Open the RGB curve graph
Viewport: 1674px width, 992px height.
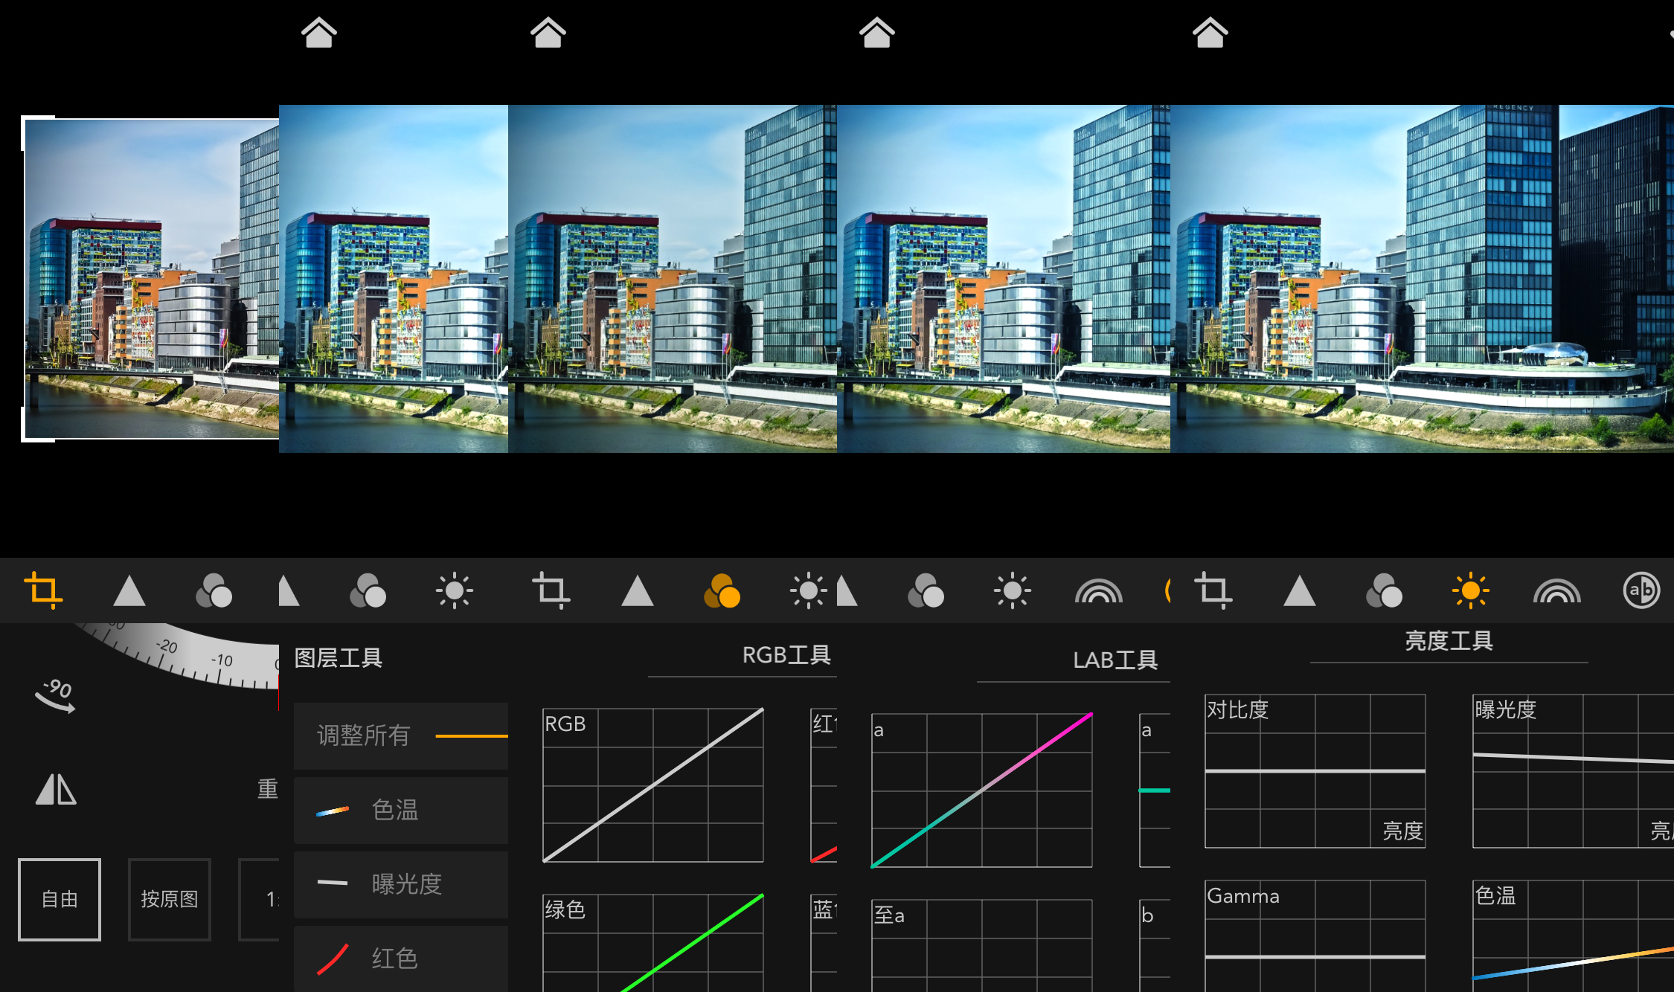pyautogui.click(x=653, y=785)
